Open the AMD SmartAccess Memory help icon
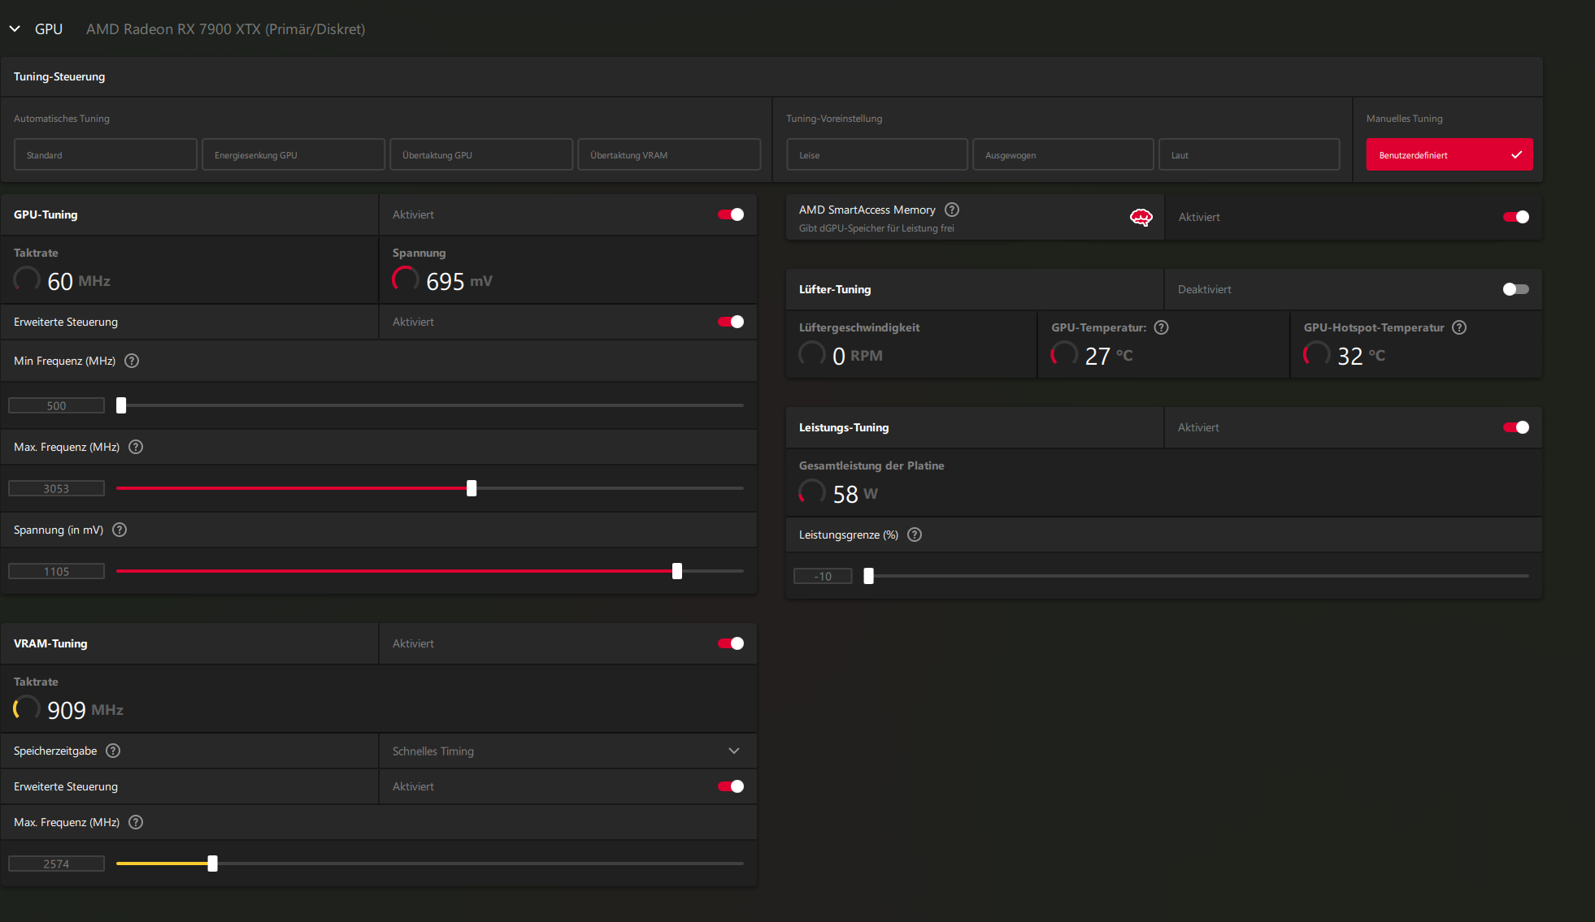Screen dimensions: 1595x922 point(952,210)
